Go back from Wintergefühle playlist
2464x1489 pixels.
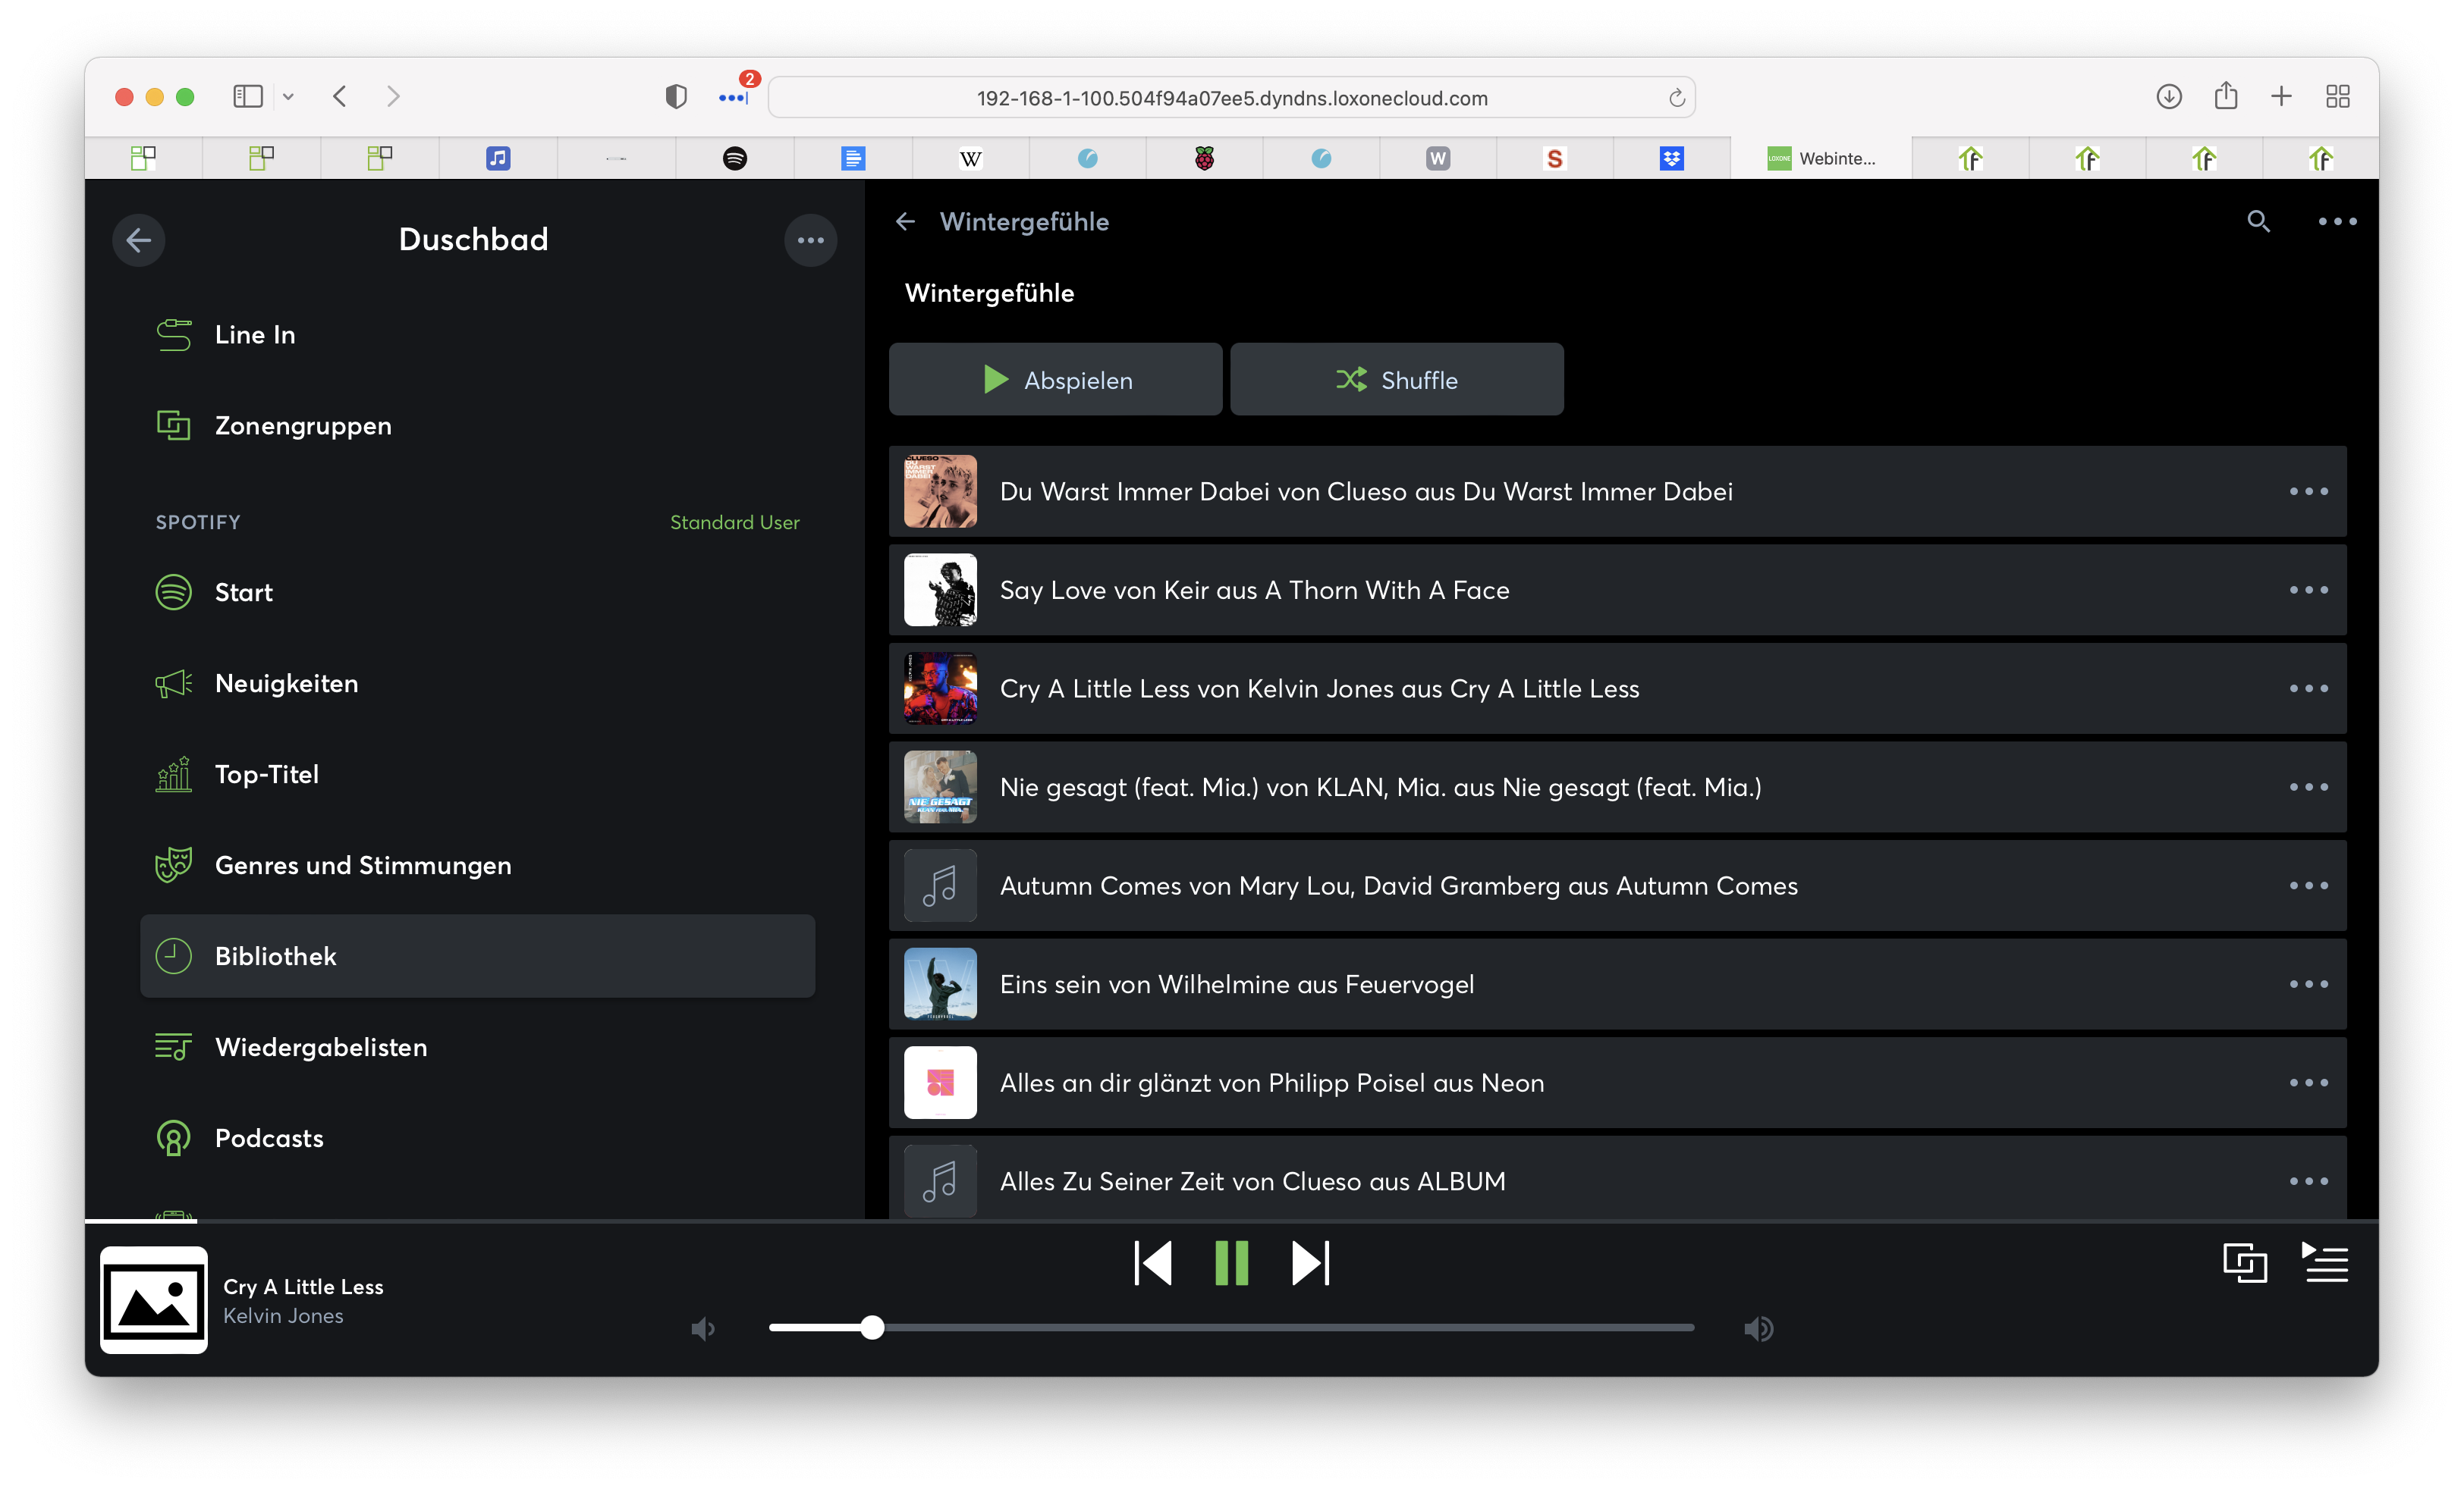click(x=905, y=222)
